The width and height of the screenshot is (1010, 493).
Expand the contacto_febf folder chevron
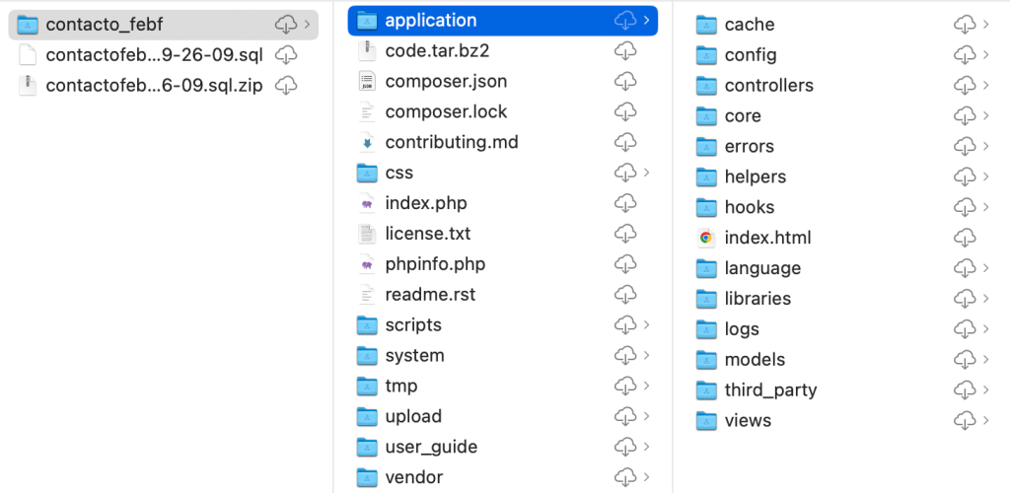tap(309, 25)
